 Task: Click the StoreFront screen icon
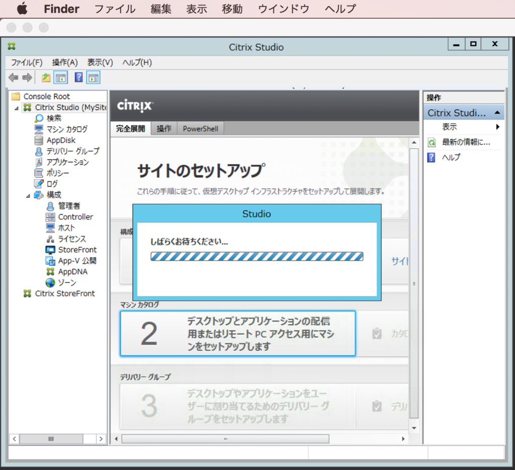pyautogui.click(x=50, y=250)
